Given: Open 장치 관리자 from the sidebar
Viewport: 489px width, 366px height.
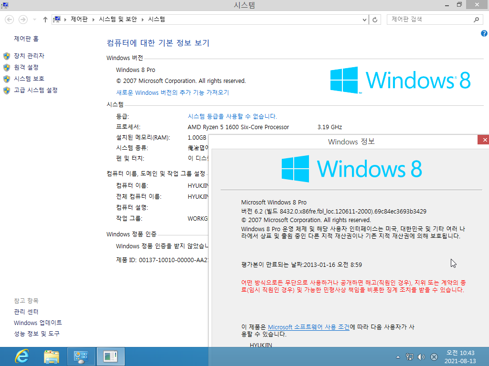Looking at the screenshot, I should [29, 56].
